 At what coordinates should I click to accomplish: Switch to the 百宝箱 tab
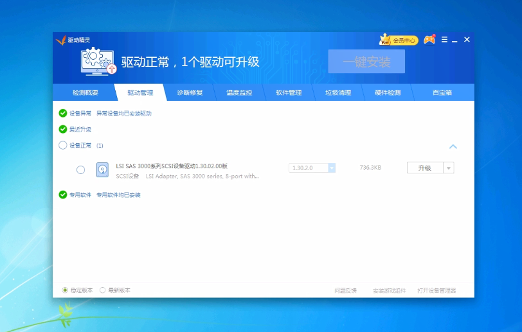point(442,92)
